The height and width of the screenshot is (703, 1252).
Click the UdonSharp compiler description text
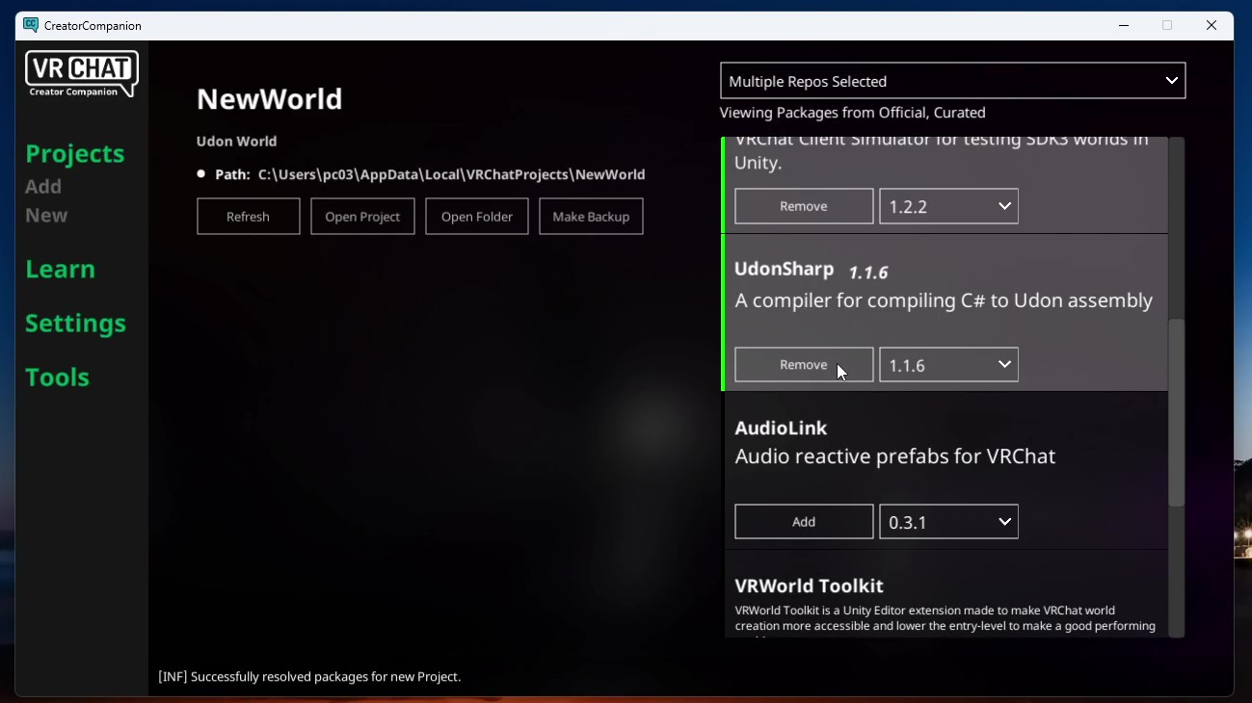coord(944,301)
